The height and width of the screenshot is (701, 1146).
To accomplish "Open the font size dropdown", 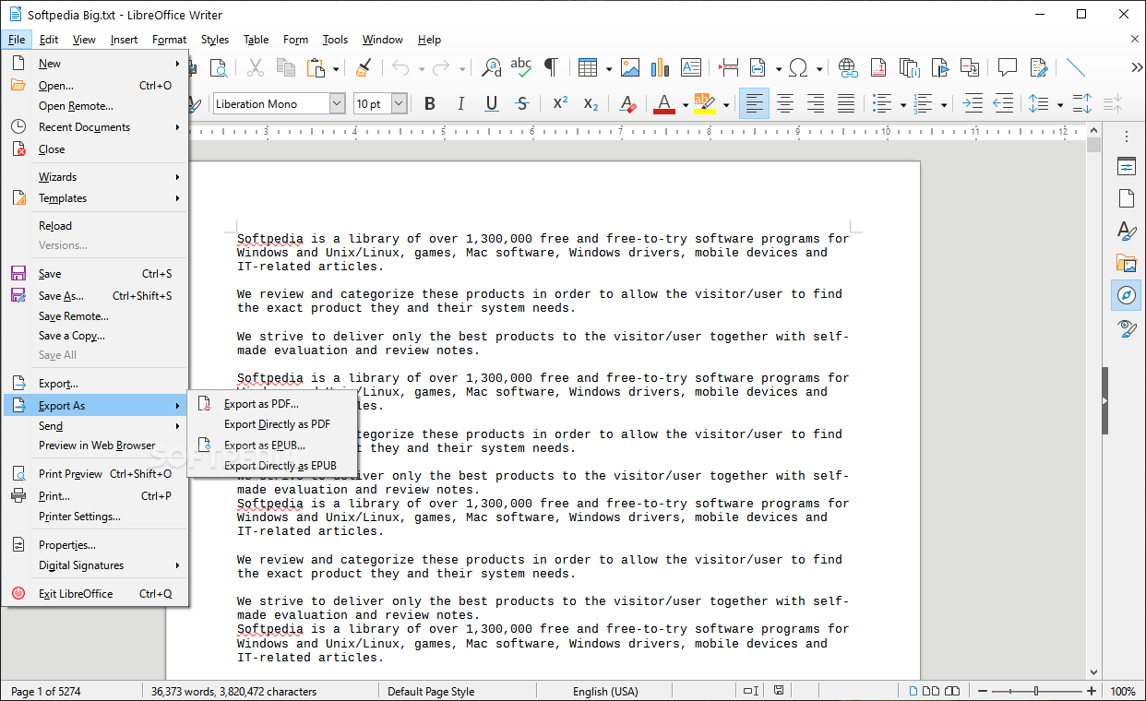I will 400,104.
